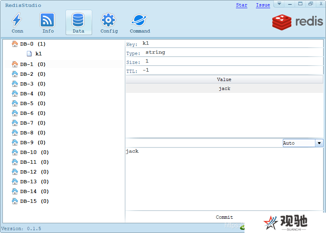This screenshot has width=326, height=233.
Task: Click the DB-6 house icon
Action: click(15, 113)
